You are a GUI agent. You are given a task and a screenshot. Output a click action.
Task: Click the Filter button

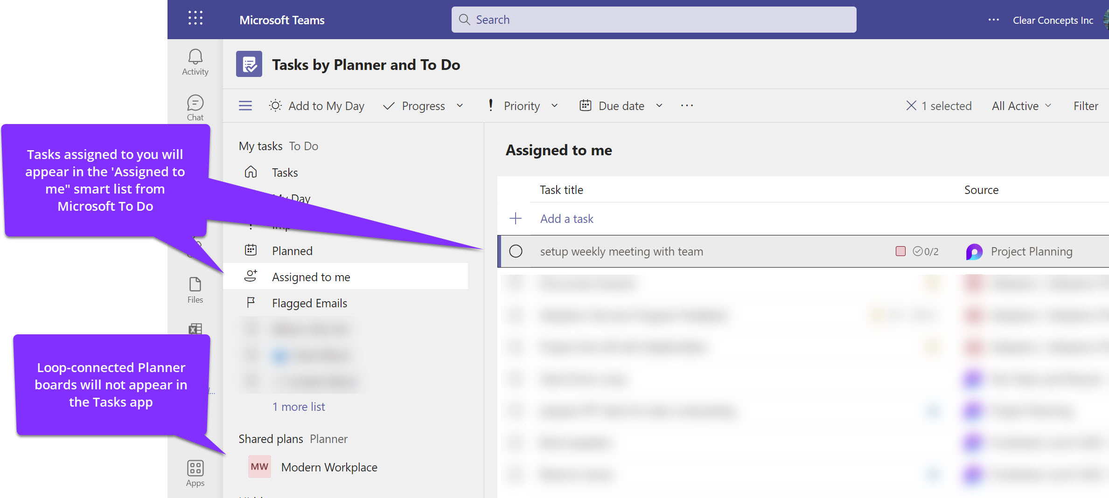tap(1086, 106)
